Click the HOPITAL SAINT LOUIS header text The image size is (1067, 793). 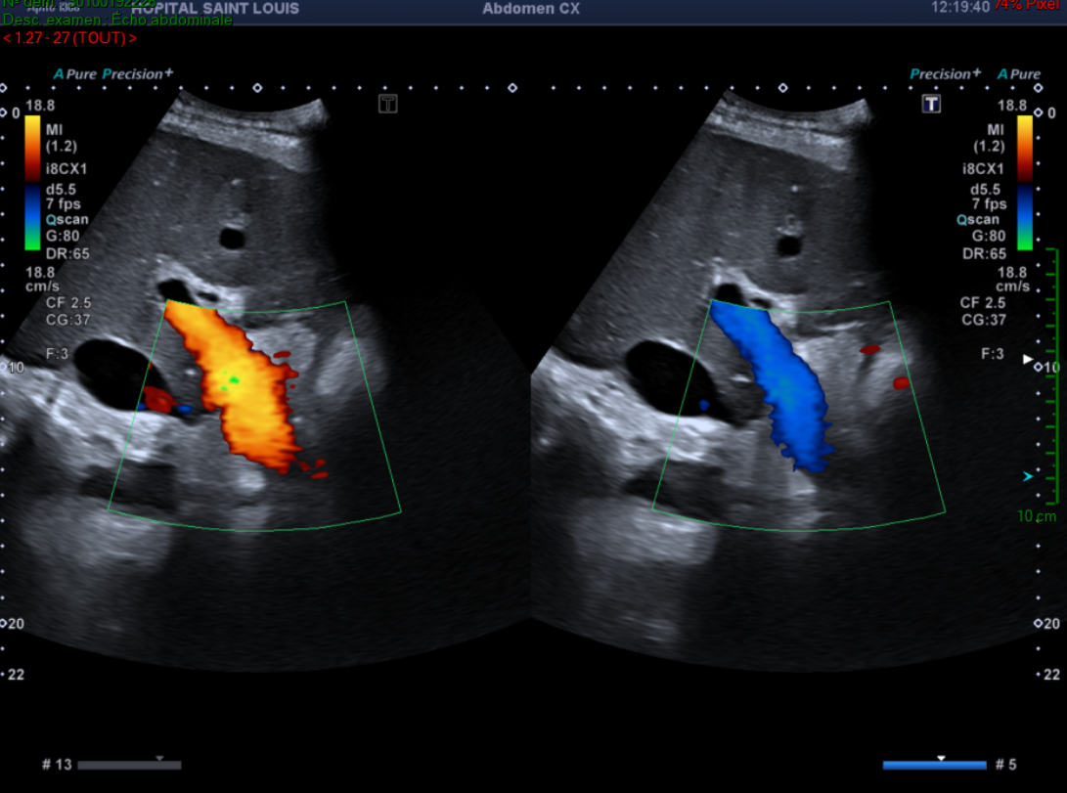coord(215,9)
